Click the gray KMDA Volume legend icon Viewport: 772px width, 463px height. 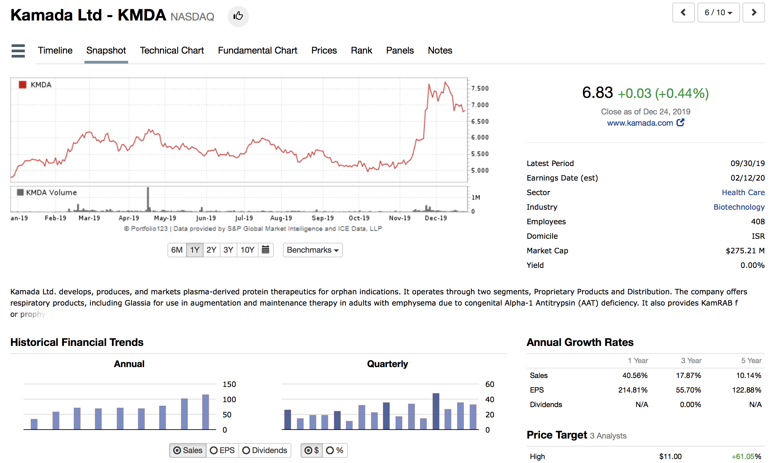(20, 192)
